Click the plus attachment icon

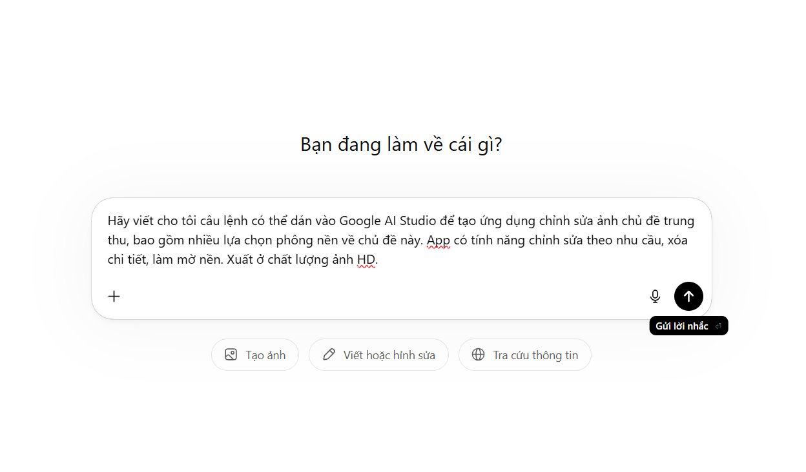click(114, 297)
